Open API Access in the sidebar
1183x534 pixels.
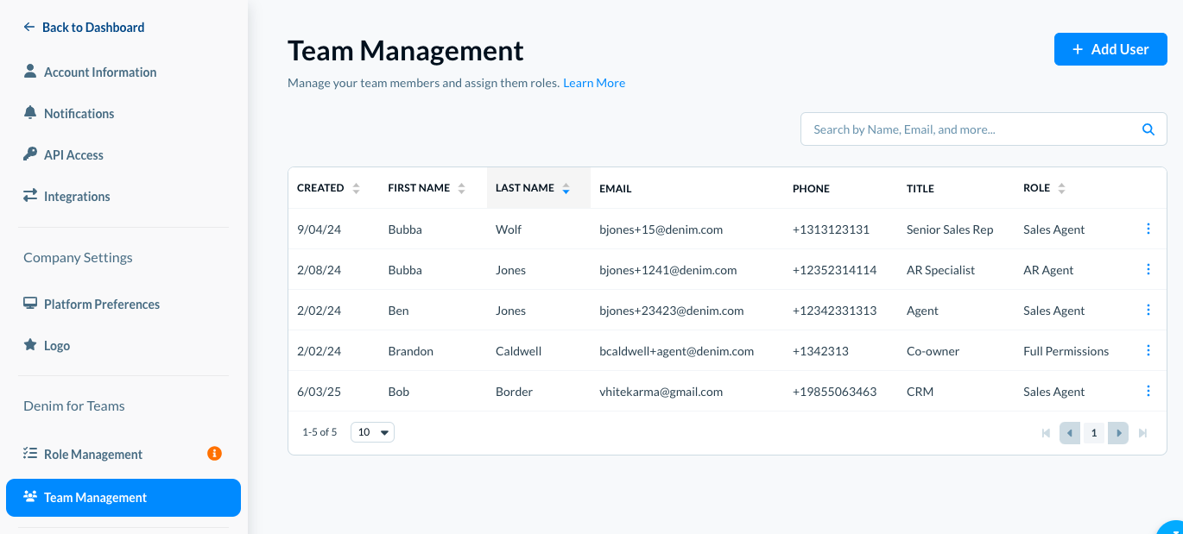coord(73,155)
